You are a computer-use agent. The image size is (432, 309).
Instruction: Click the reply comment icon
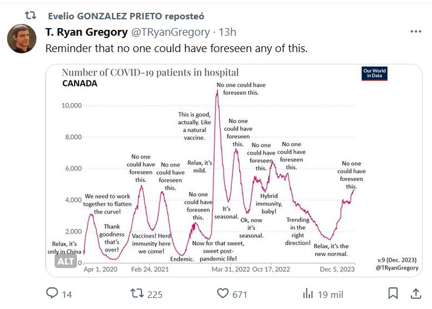[x=52, y=293]
